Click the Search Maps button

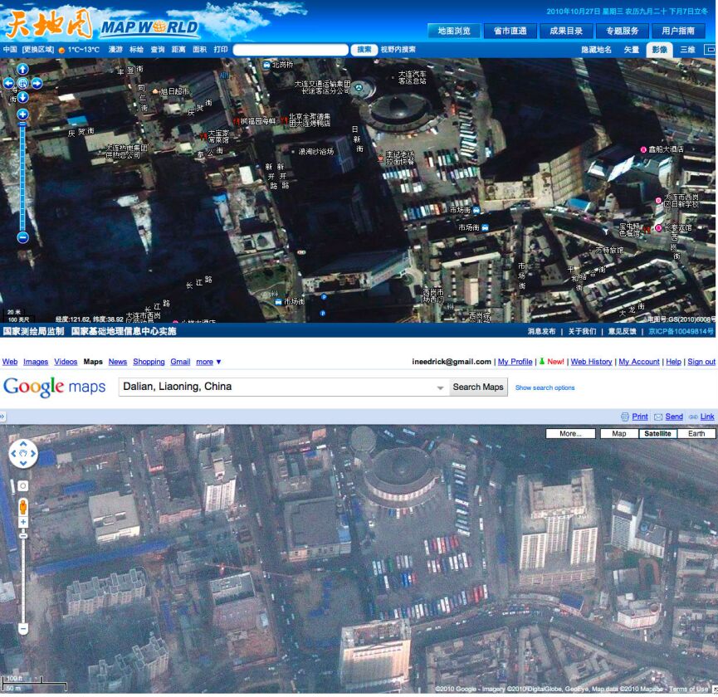click(x=478, y=387)
